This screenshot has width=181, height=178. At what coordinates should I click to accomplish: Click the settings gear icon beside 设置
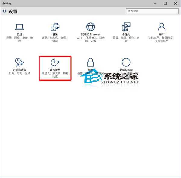pyautogui.click(x=5, y=11)
